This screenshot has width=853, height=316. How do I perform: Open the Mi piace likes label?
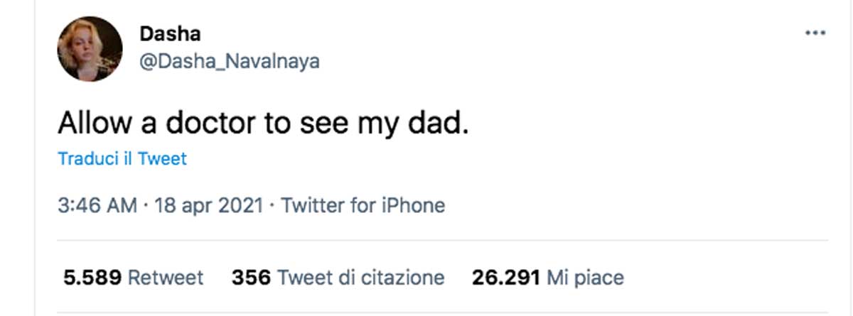tap(584, 277)
